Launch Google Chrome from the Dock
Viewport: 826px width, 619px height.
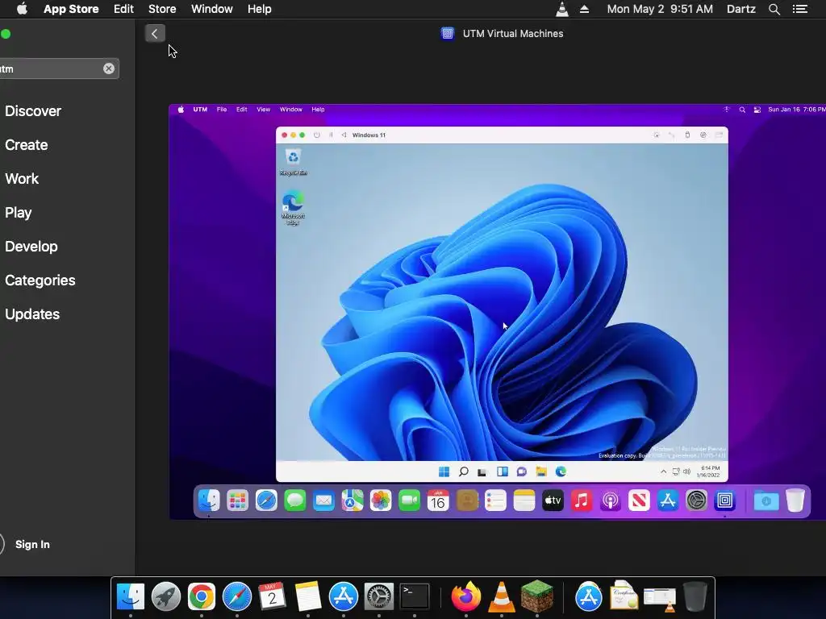coord(201,597)
